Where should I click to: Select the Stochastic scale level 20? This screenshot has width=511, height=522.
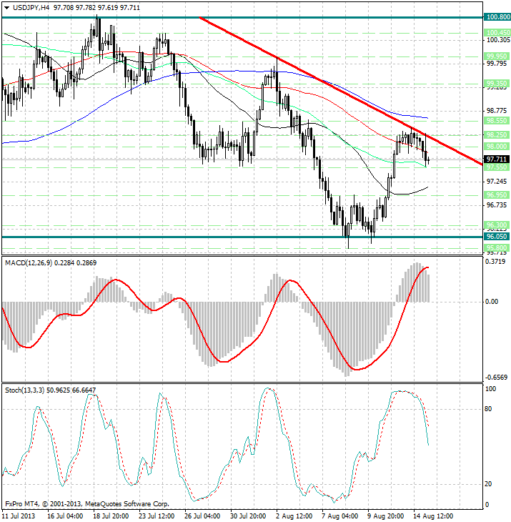click(x=488, y=484)
